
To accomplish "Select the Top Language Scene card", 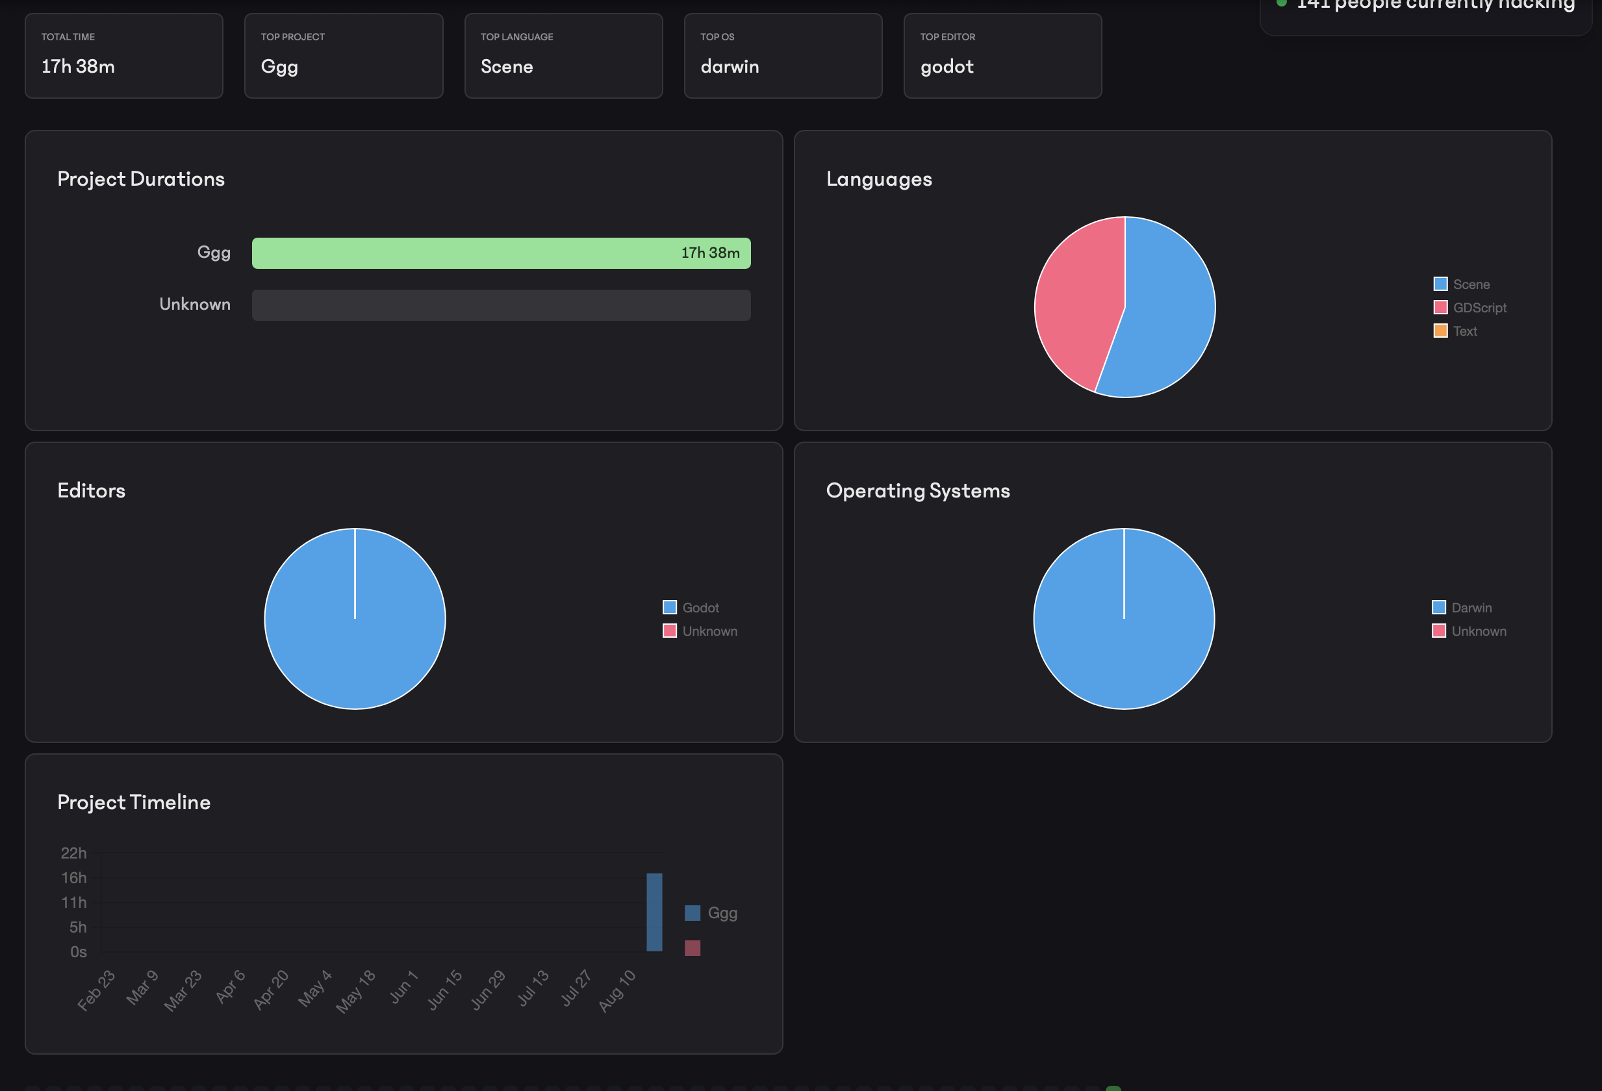I will point(563,56).
